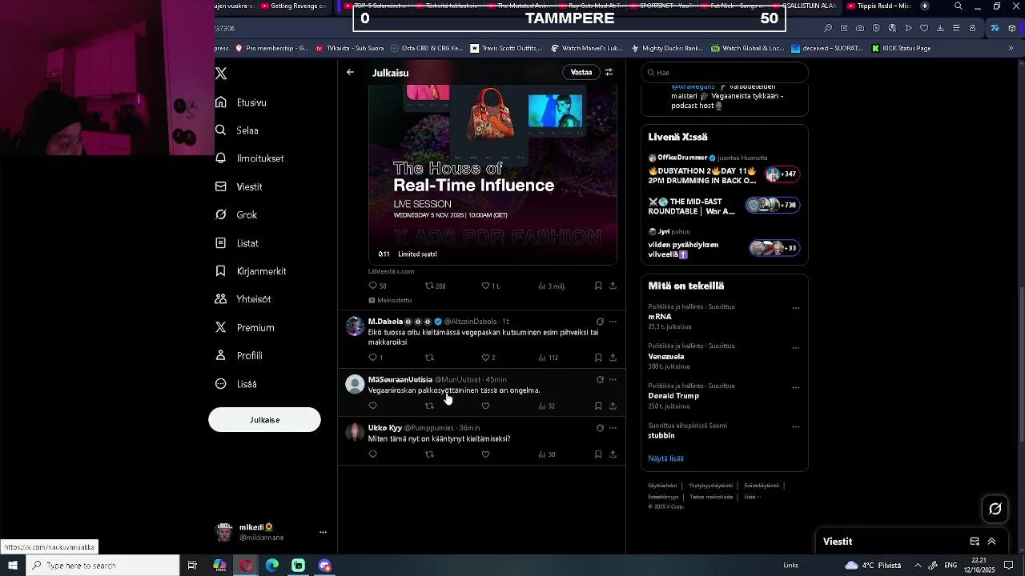Open Grok icon on Ukko Kyy reply
1025x576 pixels.
(x=600, y=428)
